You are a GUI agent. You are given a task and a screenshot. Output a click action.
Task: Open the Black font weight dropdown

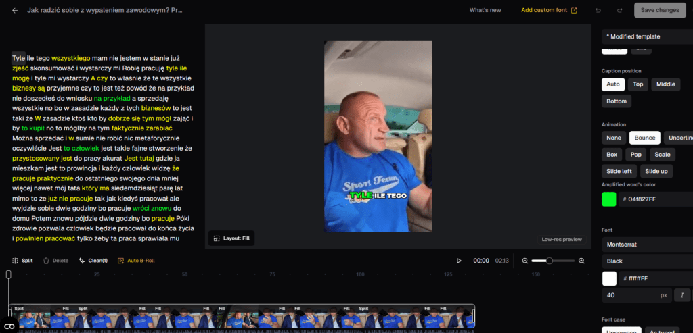[646, 261]
